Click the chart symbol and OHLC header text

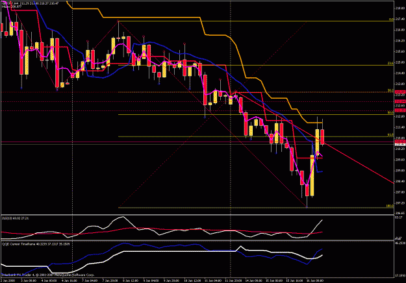(30, 3)
